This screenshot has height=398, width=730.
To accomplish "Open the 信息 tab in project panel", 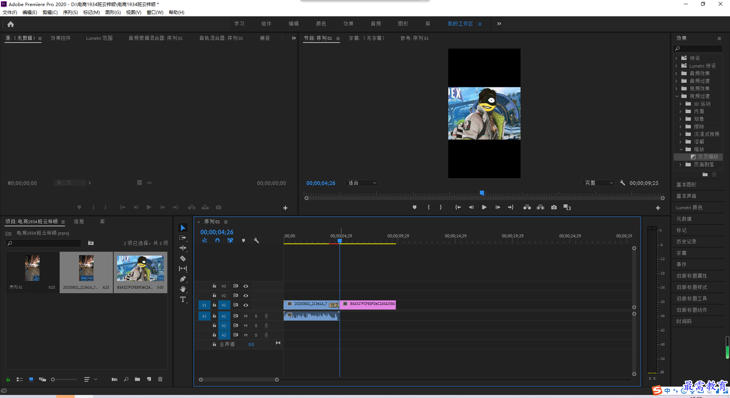I will point(79,221).
